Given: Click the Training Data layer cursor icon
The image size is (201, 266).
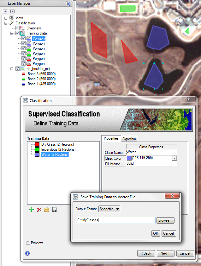Looking at the screenshot, I should pos(23,33).
